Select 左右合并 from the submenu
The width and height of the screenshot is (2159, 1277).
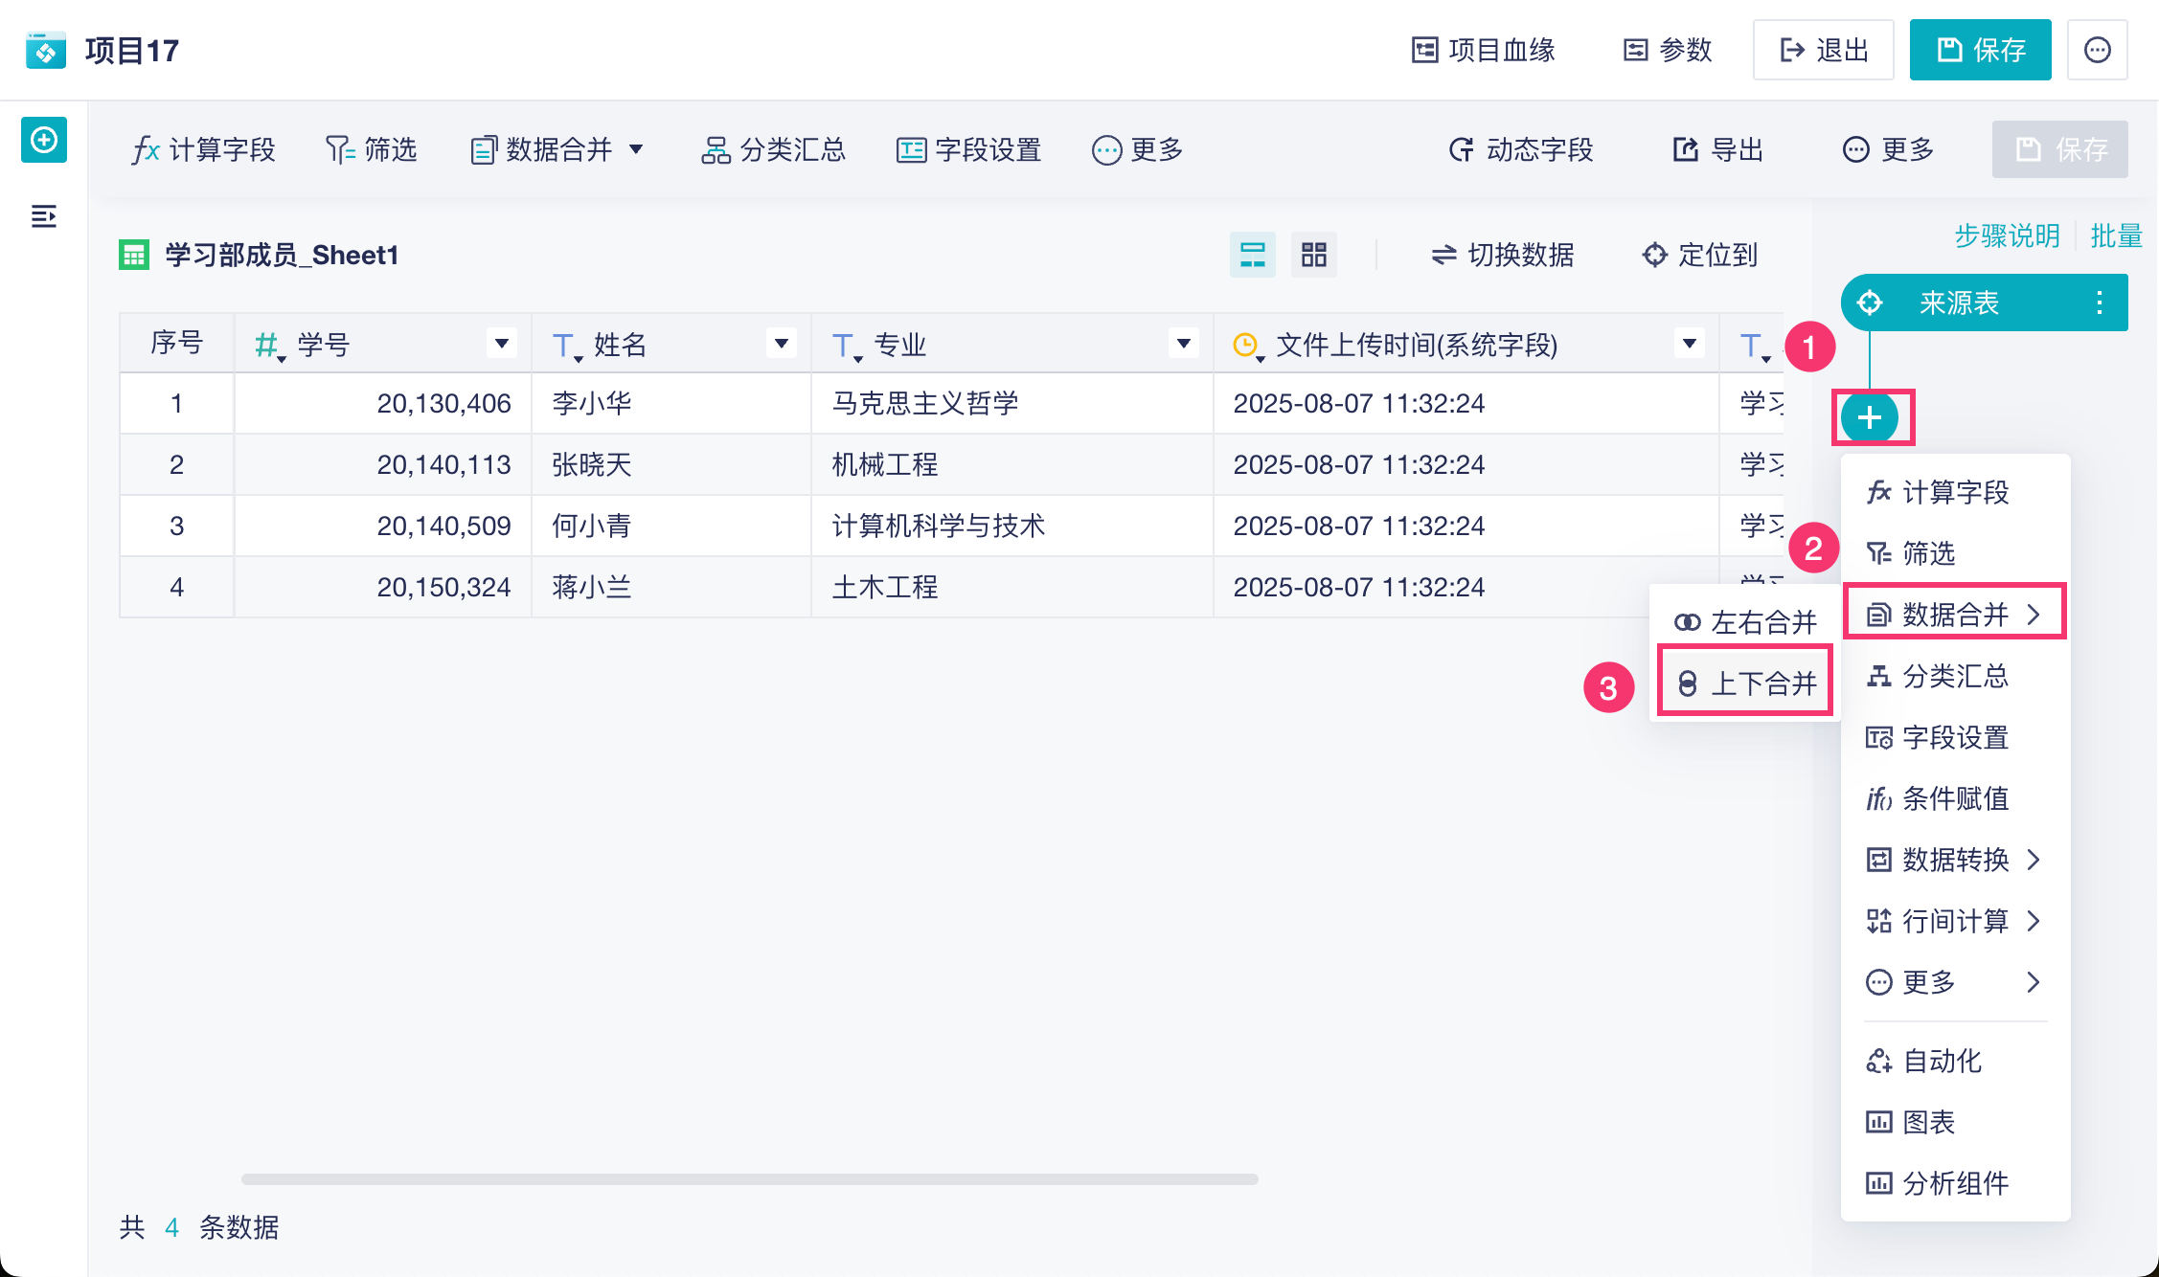coord(1746,622)
